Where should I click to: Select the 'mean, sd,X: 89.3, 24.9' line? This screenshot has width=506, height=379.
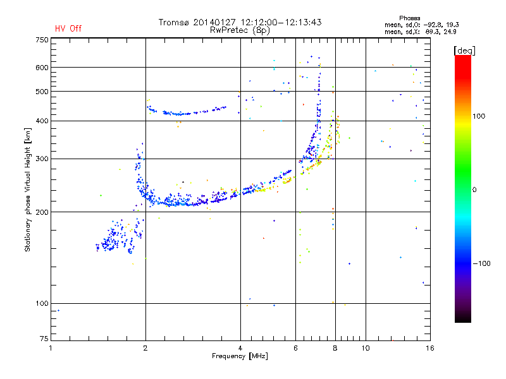(420, 32)
